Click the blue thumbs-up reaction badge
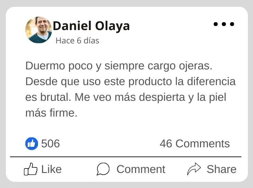The width and height of the screenshot is (253, 188). (31, 144)
